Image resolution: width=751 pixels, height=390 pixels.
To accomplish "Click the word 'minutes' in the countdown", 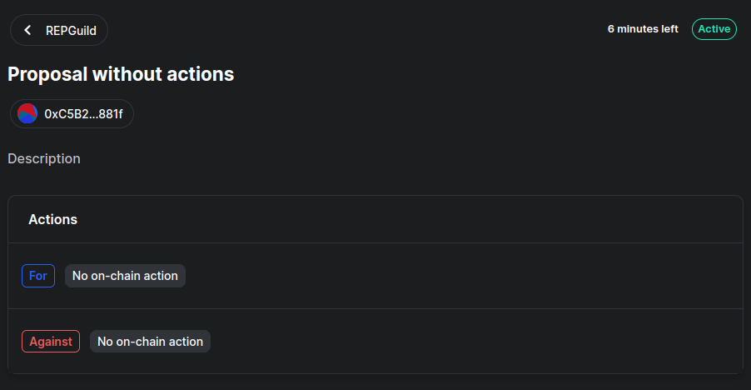I will click(x=637, y=29).
